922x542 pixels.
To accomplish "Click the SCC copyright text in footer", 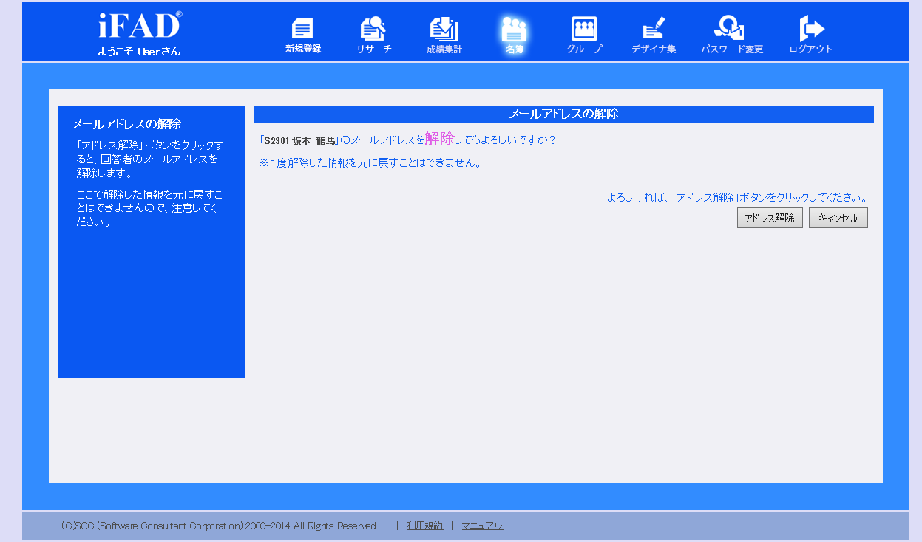I will [x=220, y=526].
